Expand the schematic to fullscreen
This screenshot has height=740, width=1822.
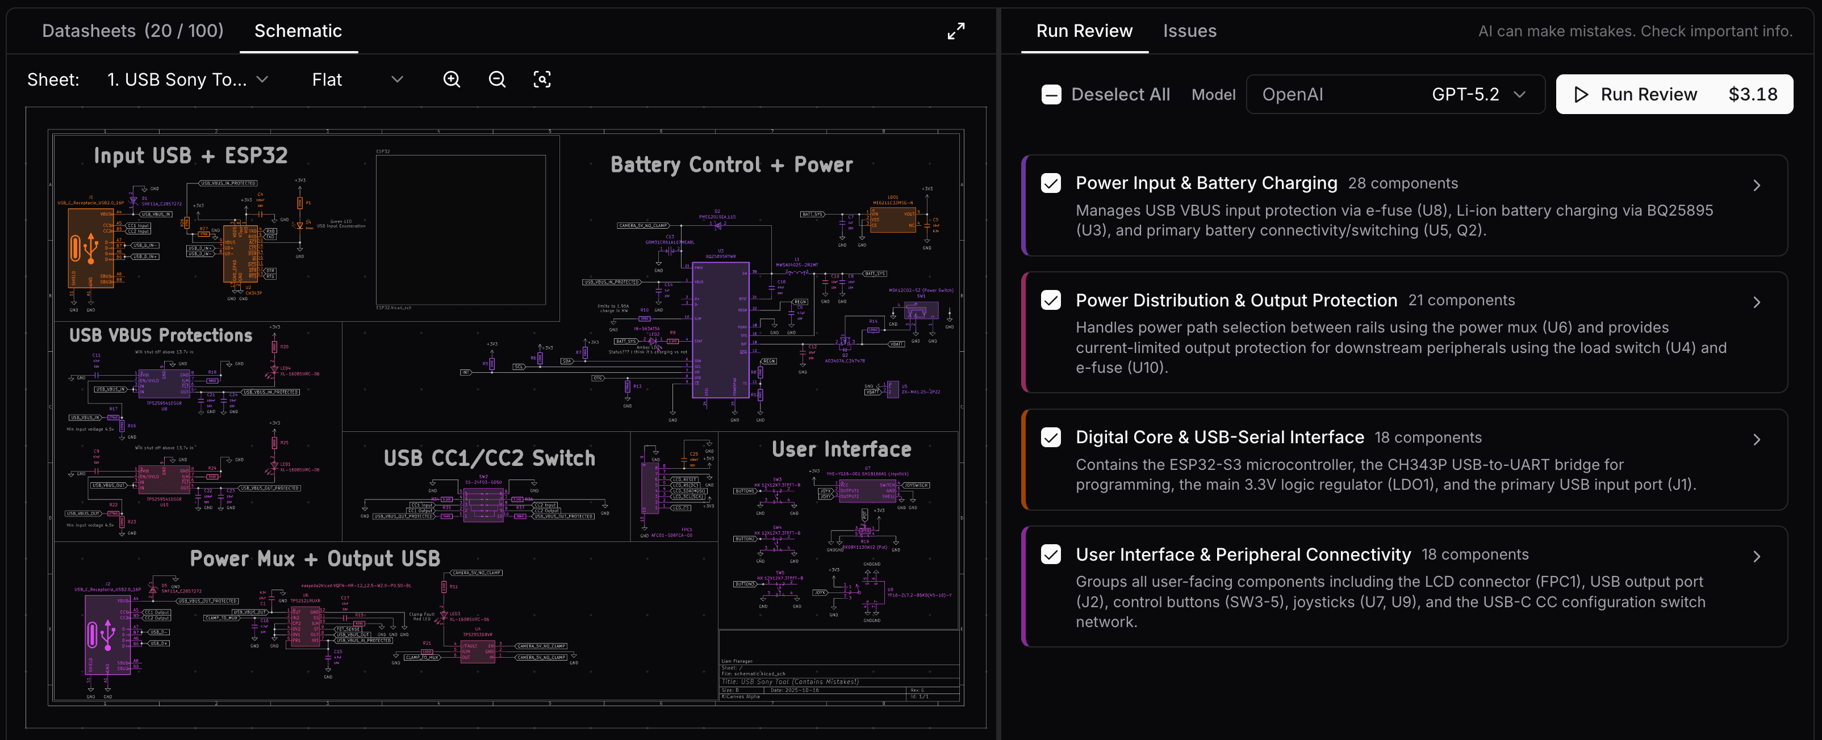955,31
